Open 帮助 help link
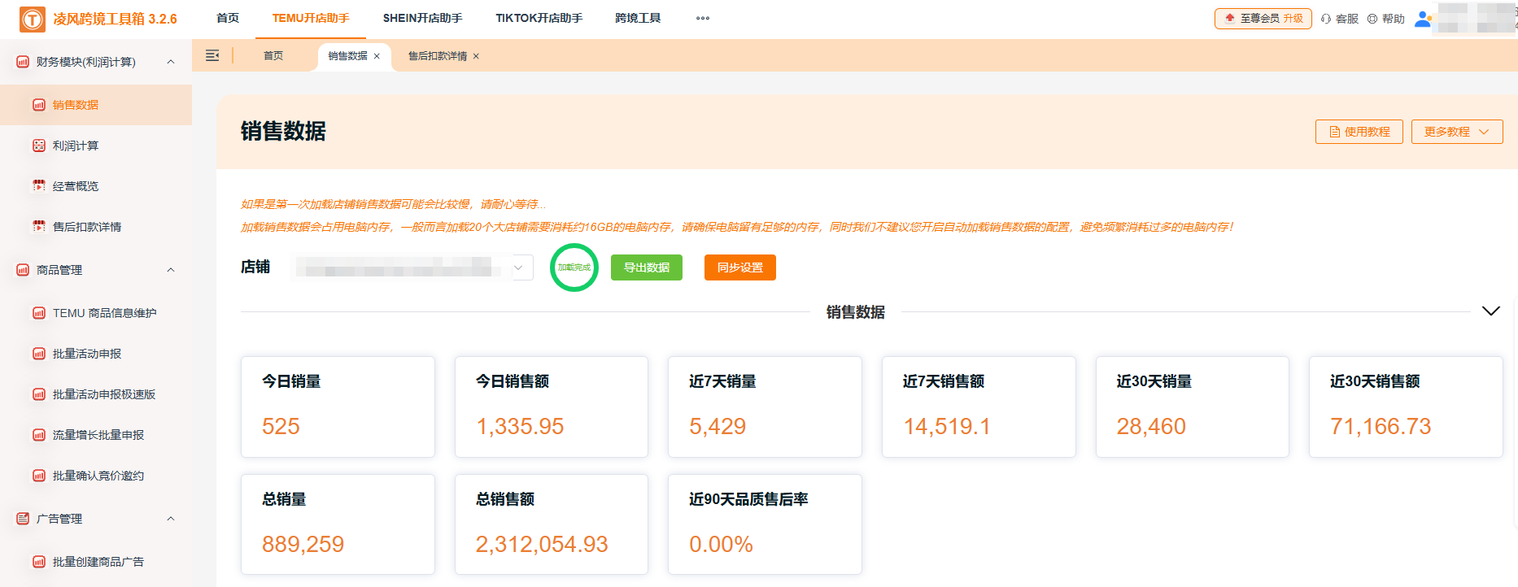Viewport: 1518px width, 587px height. (x=1394, y=19)
